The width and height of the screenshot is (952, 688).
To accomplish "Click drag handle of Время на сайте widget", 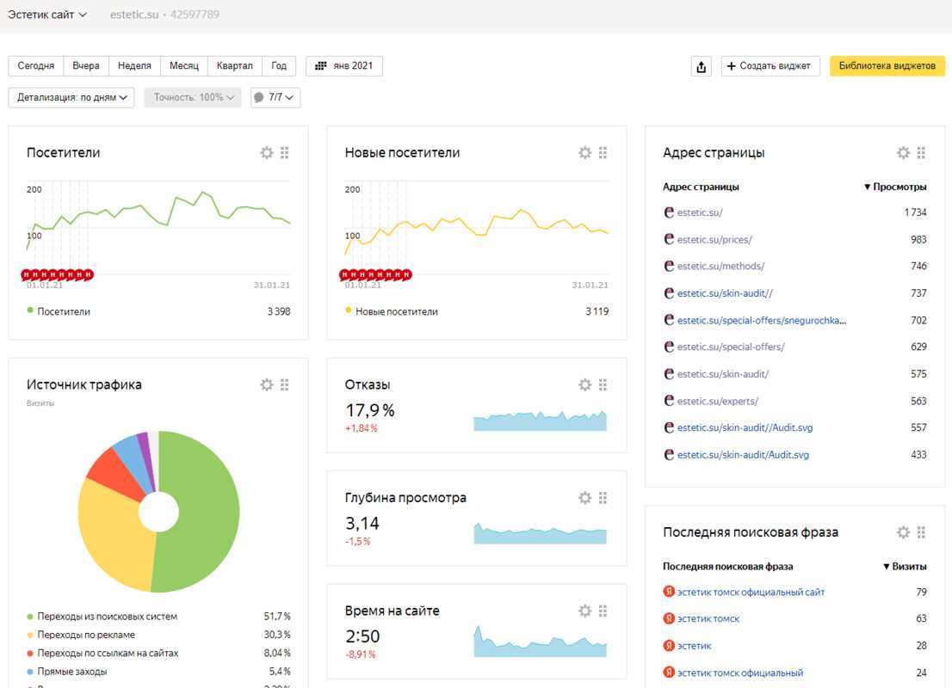I will [x=603, y=611].
